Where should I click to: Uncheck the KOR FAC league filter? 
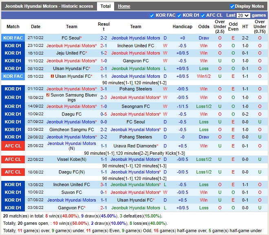pyautogui.click(x=152, y=15)
